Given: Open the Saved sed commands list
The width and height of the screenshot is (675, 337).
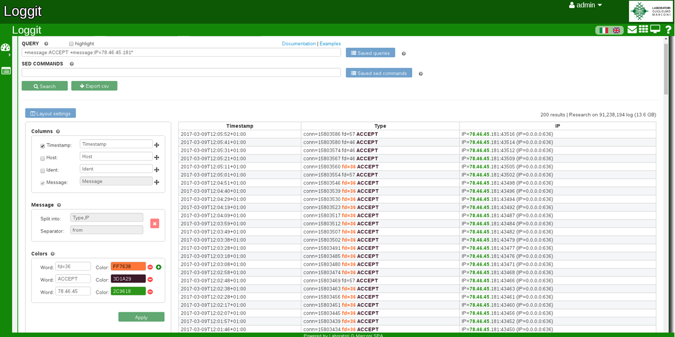Looking at the screenshot, I should (379, 73).
